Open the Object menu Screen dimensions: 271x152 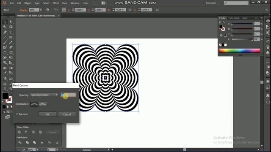pyautogui.click(x=28, y=3)
